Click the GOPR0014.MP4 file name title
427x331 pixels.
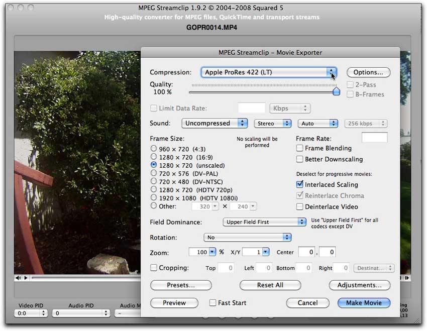(211, 28)
